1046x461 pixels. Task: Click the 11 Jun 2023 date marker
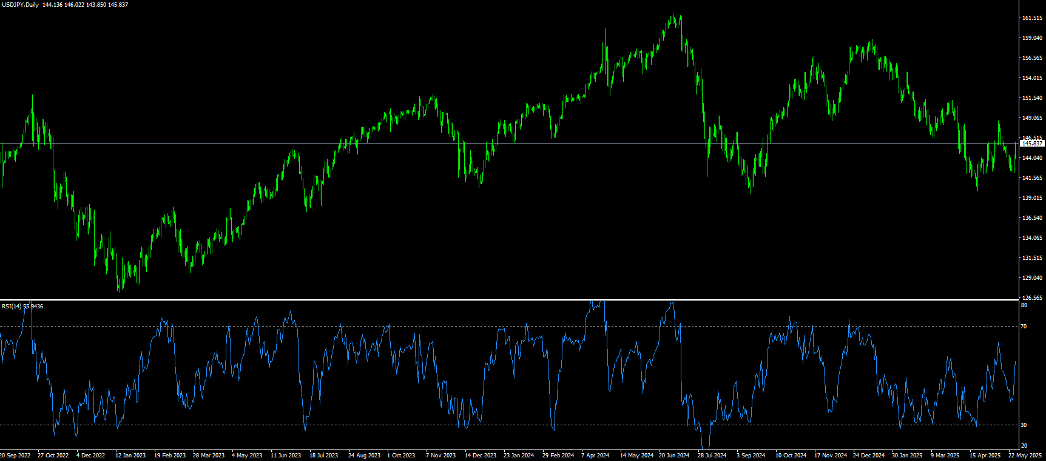[x=286, y=456]
